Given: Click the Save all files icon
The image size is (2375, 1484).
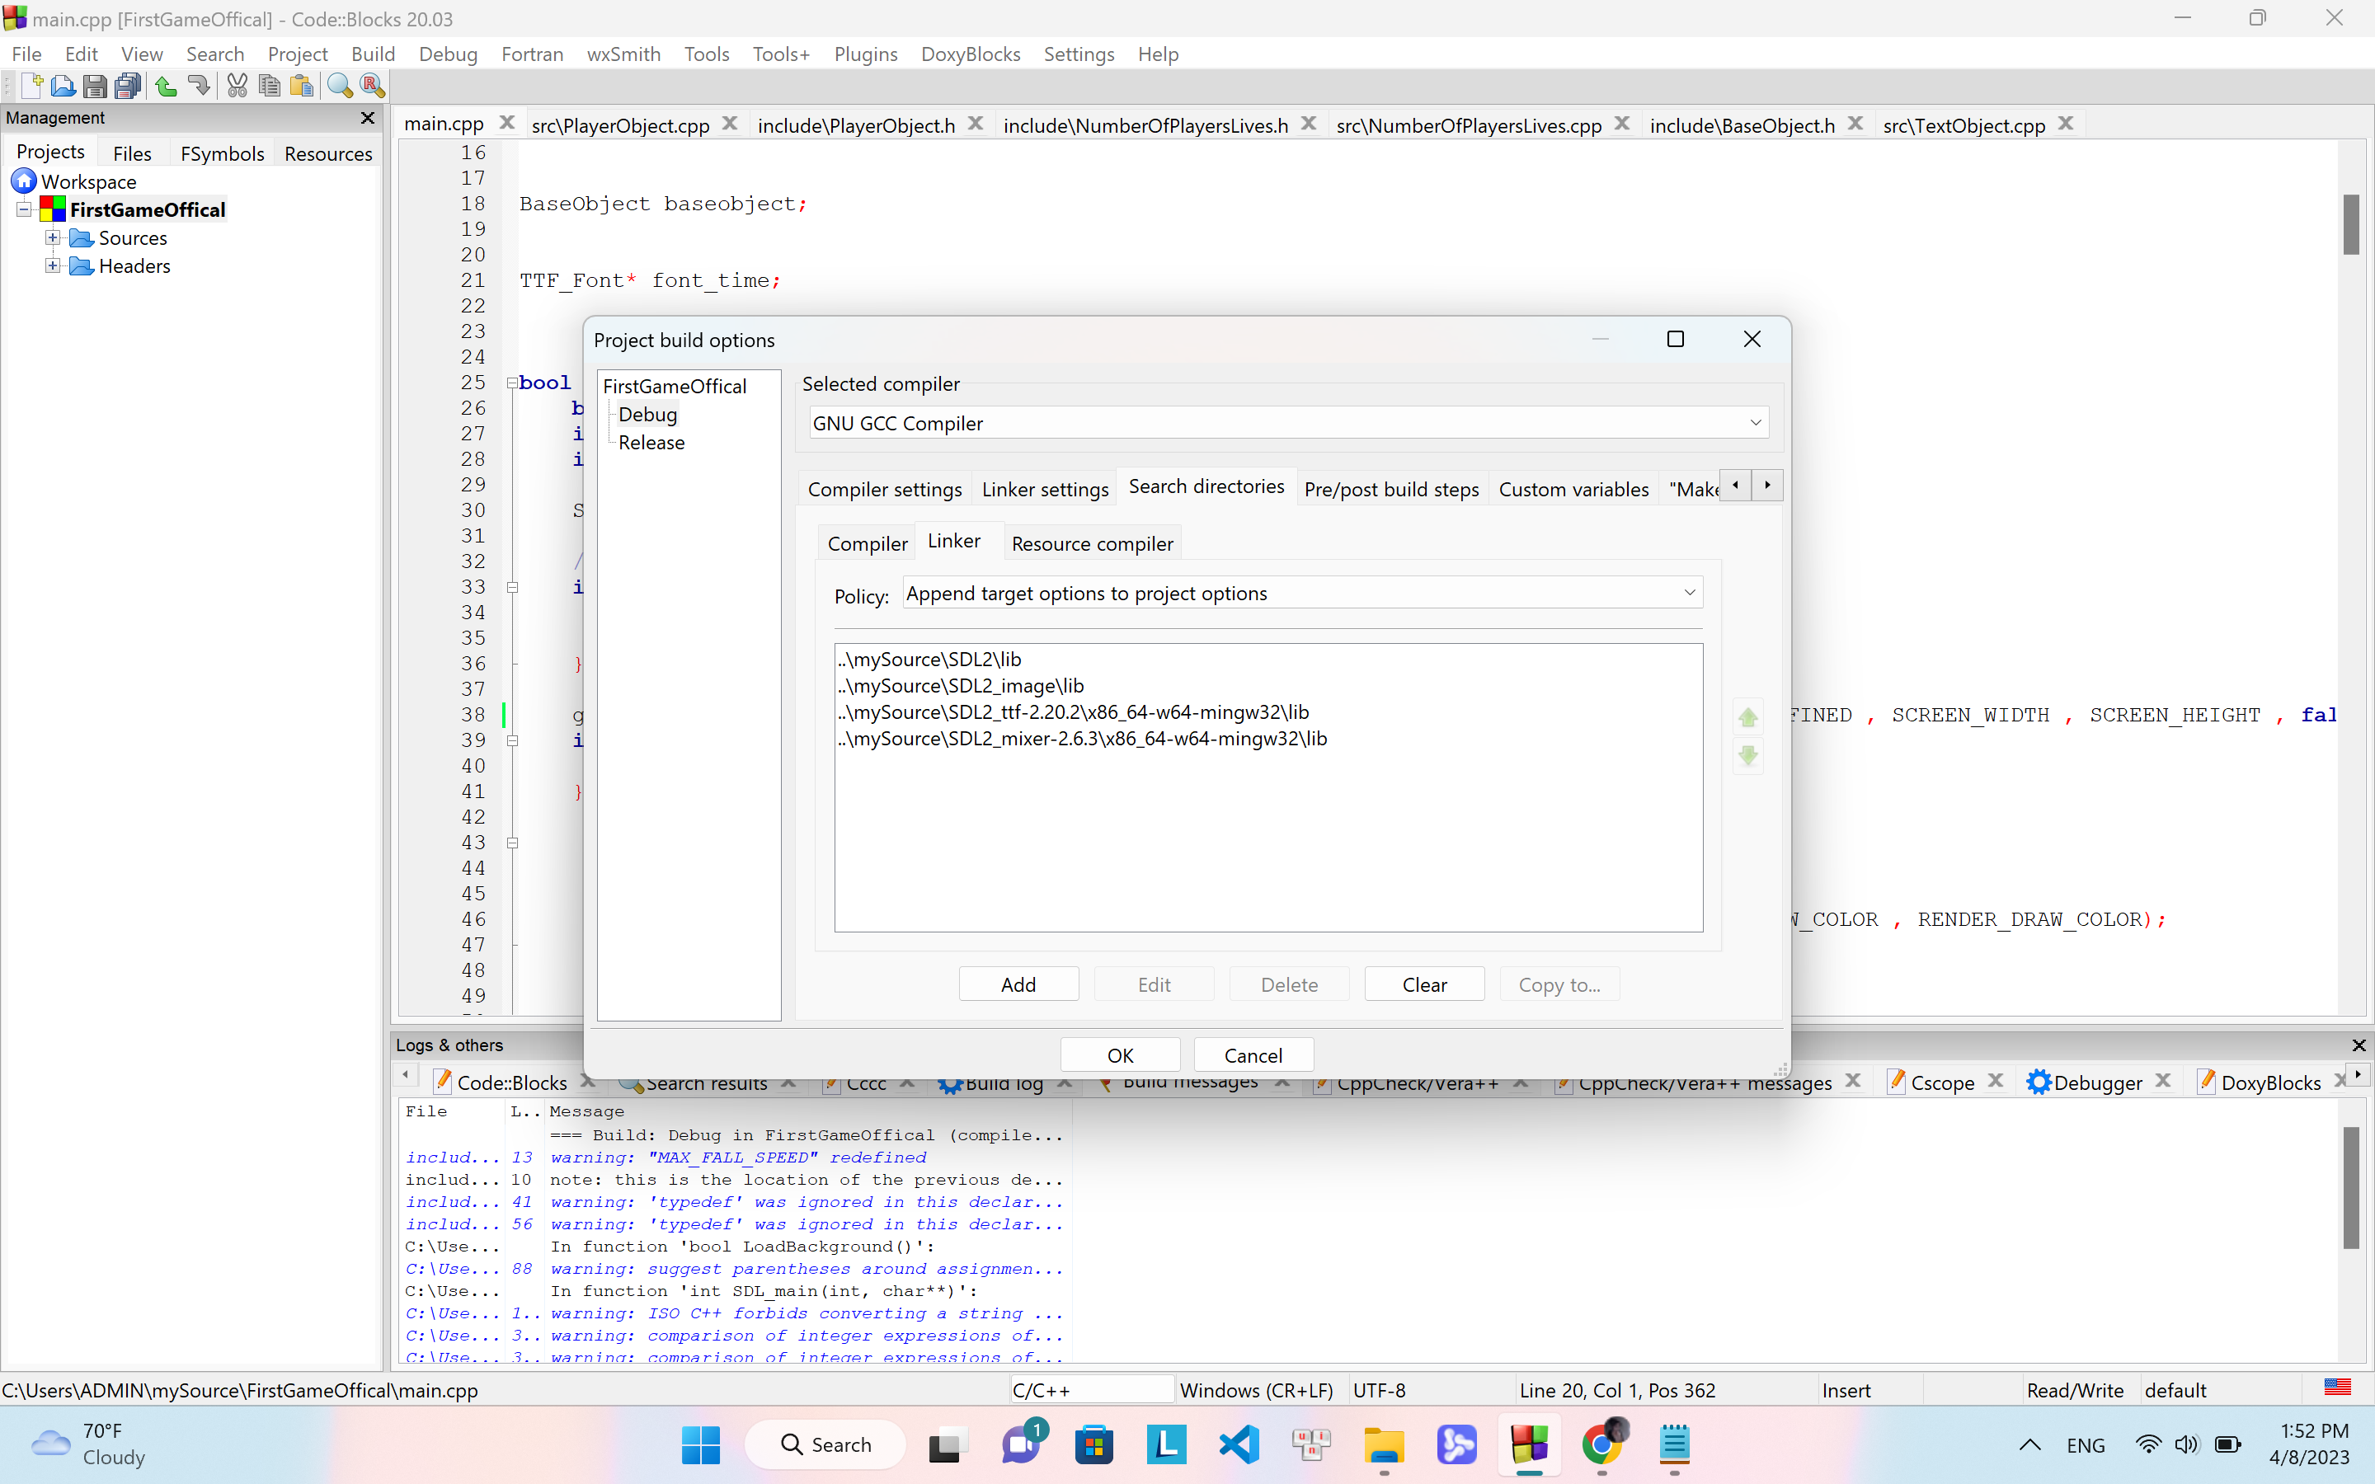Looking at the screenshot, I should coord(128,87).
